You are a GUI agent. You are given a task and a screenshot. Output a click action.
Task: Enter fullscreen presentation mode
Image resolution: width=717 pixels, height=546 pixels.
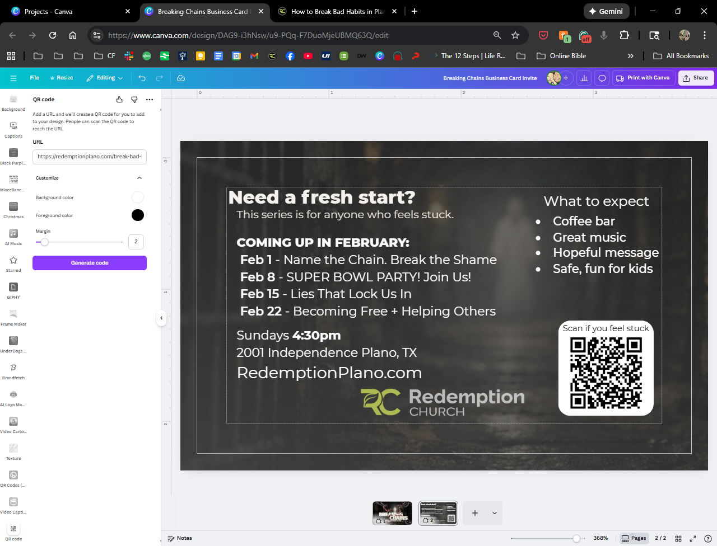coord(693,538)
